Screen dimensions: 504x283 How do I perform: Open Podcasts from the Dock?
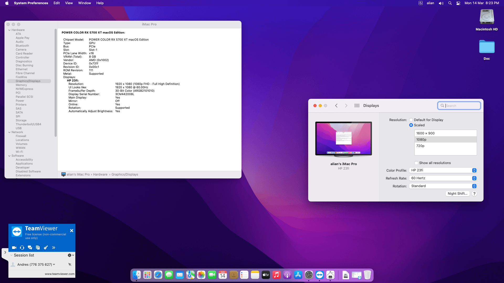click(x=287, y=275)
